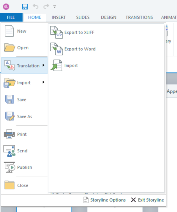Click the Save floppy icon in File menu
The width and height of the screenshot is (177, 212).
(x=9, y=99)
